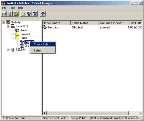Screen dimensions: 144x121
Task: Sort by the Index Name column header
Action: (56, 23)
